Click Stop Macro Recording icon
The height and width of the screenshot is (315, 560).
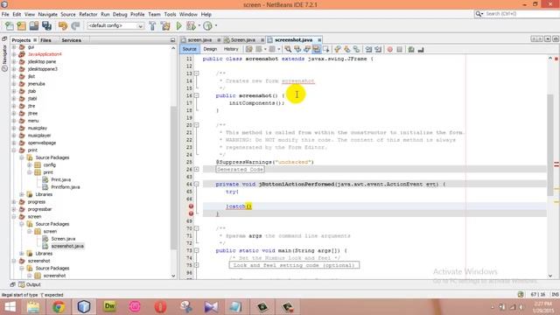tap(400, 49)
